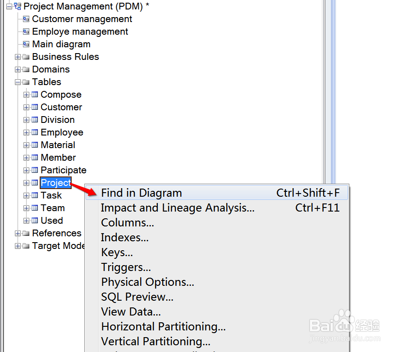Select the Compose table label
403x352 pixels.
click(61, 95)
